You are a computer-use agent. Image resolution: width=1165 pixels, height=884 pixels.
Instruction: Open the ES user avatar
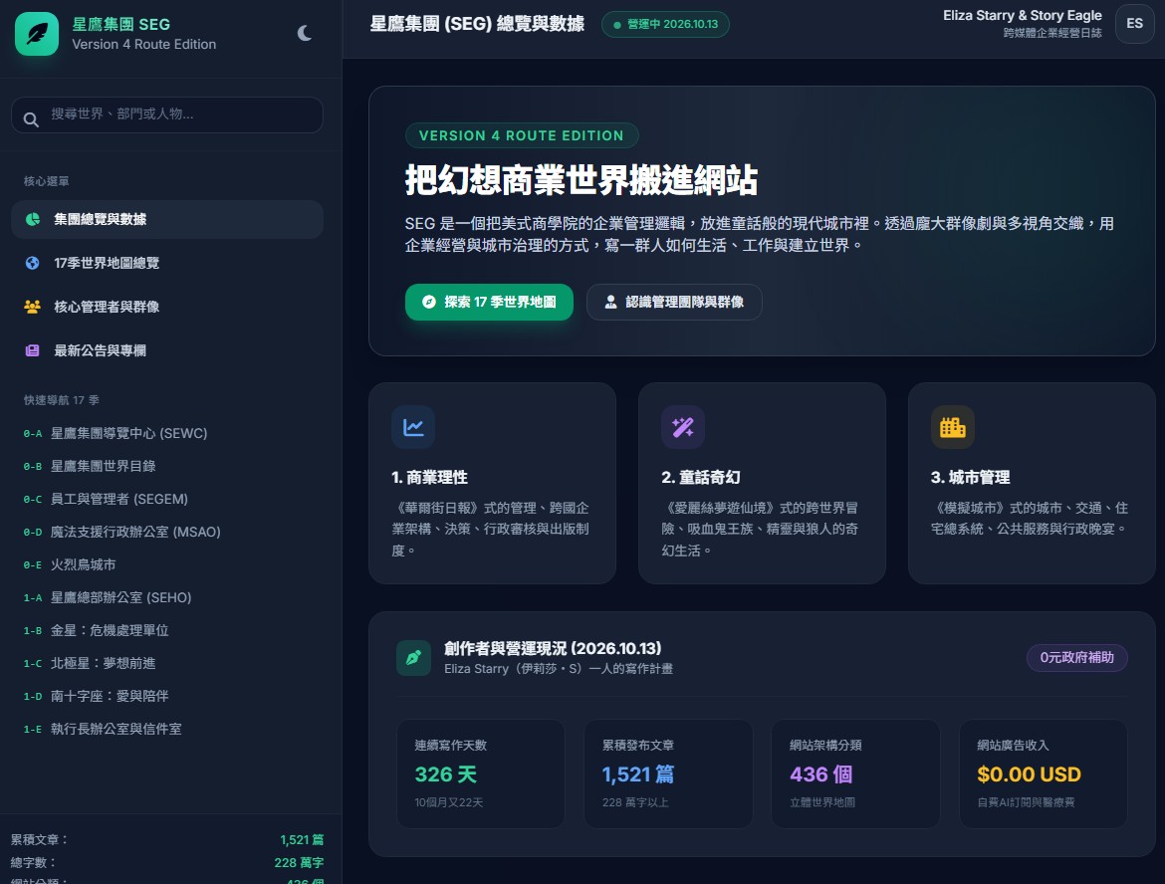coord(1134,24)
